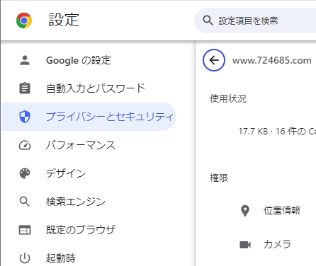
Task: Click the camera icon for カメラ
Action: coord(245,245)
